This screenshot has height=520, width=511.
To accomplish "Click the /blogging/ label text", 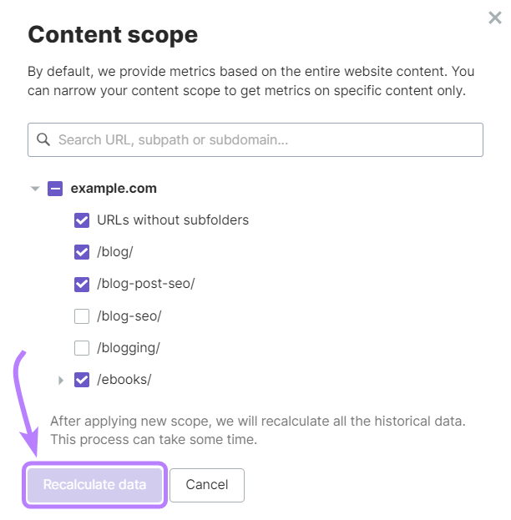I will [129, 347].
